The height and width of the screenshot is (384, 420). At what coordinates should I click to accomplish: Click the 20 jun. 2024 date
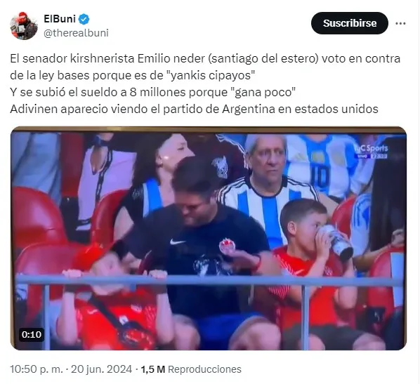pos(101,369)
